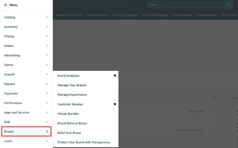This screenshot has height=148, width=238.
Task: Choose Manage Your Brands
Action: tap(72, 85)
